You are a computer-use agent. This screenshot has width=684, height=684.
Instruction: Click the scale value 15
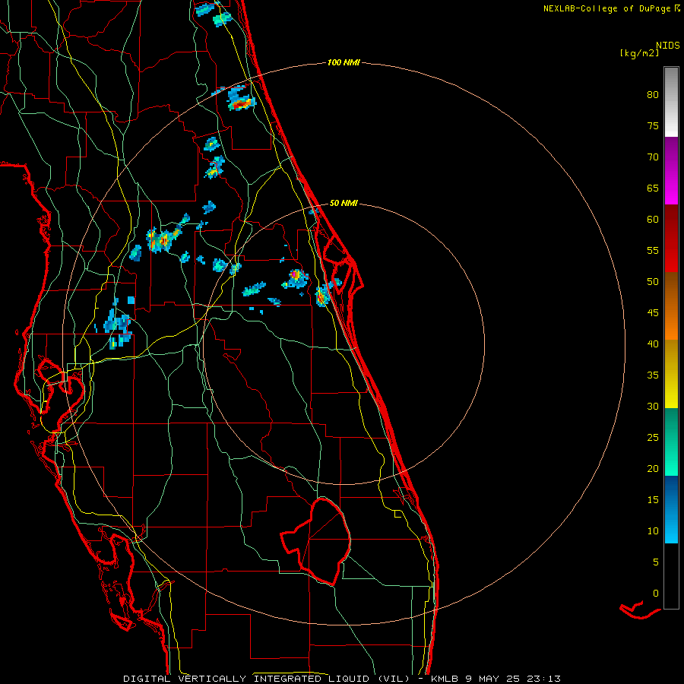click(x=653, y=500)
